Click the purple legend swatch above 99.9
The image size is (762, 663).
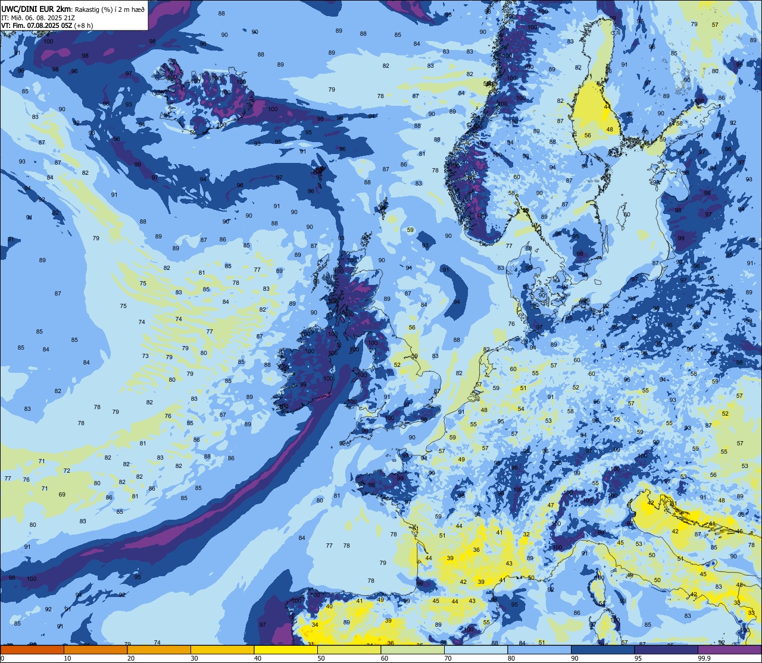(x=729, y=649)
